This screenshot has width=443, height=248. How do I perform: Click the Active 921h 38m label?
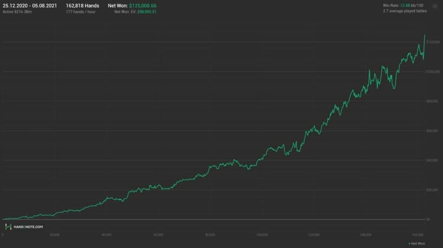[x=17, y=12]
